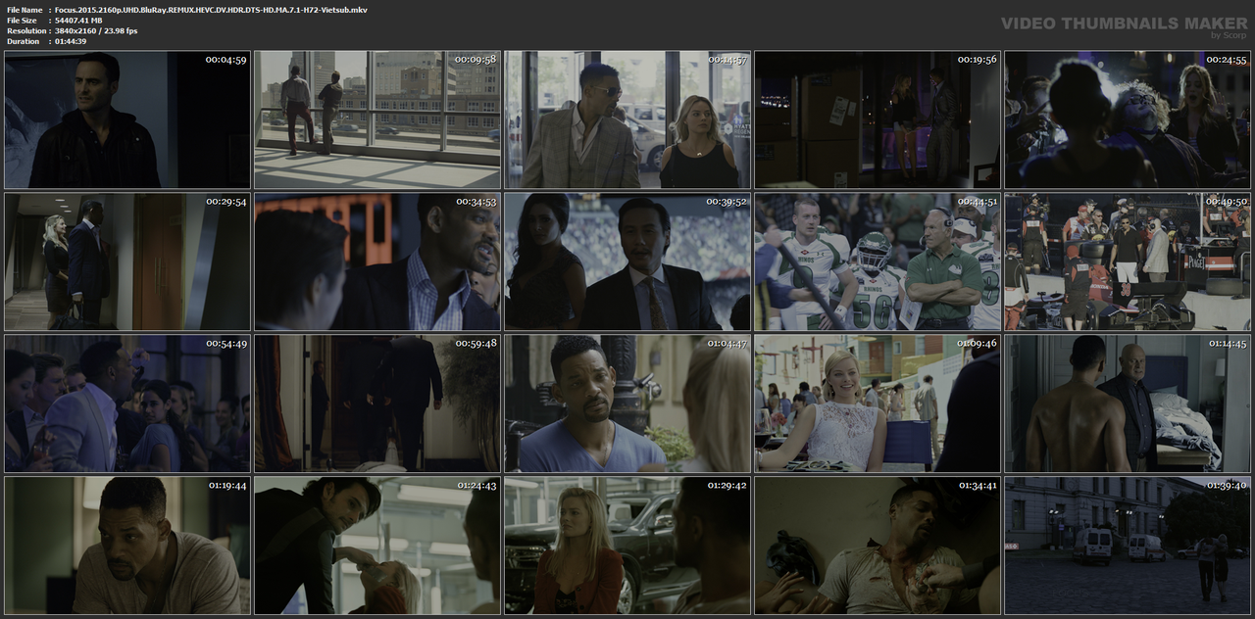The image size is (1255, 619).
Task: Click the 'File Size' label in the header
Action: 23,21
